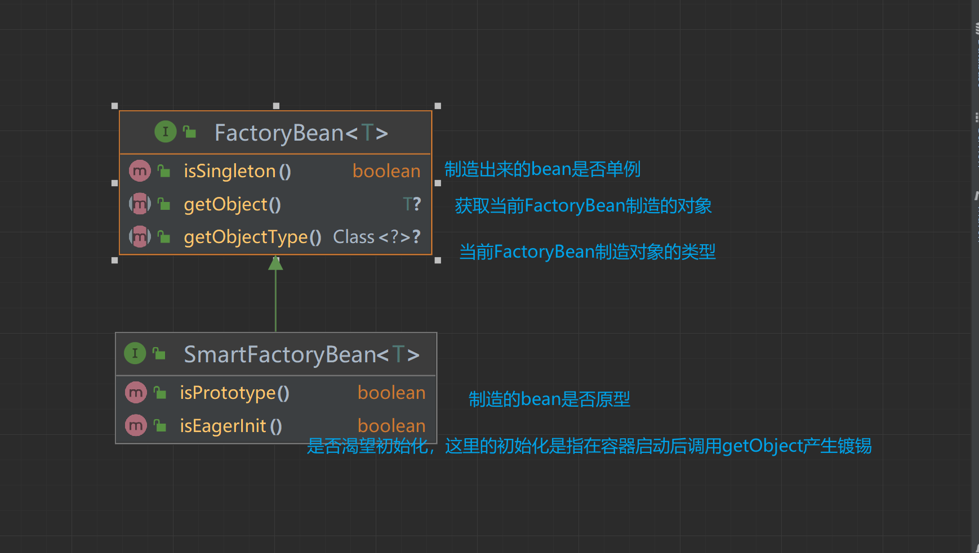Click the method icon next to getObject()
The width and height of the screenshot is (979, 553).
point(140,204)
